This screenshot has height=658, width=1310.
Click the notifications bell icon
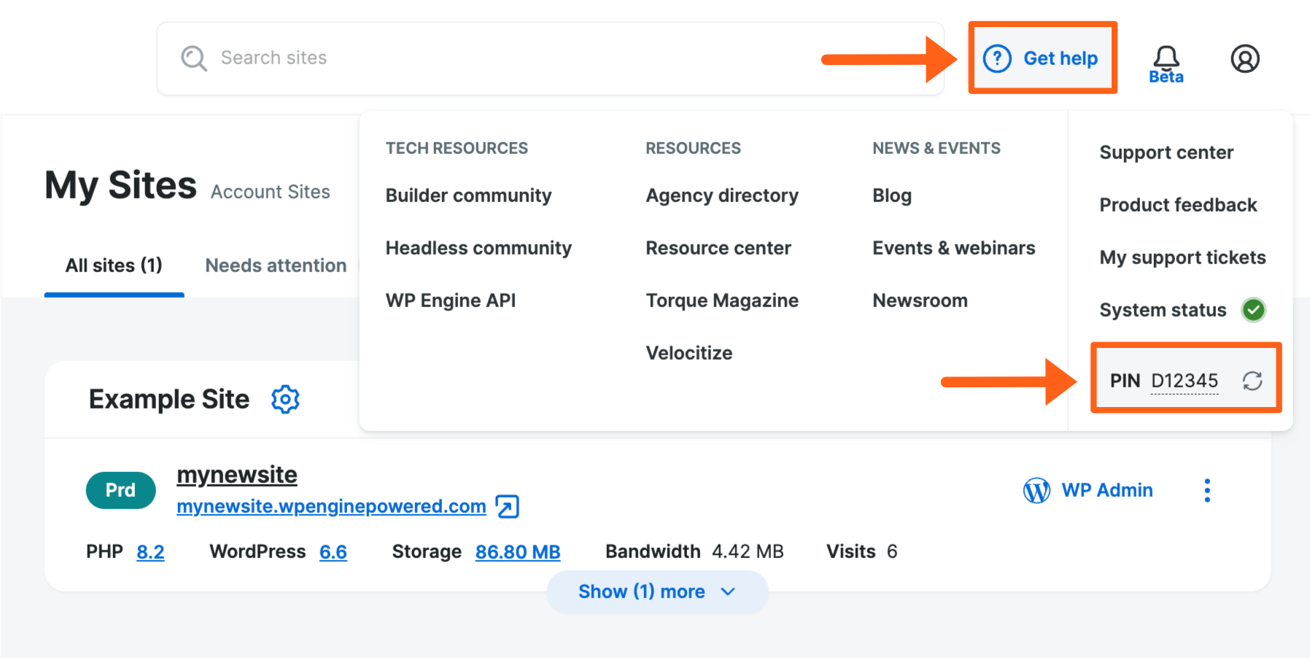point(1166,58)
